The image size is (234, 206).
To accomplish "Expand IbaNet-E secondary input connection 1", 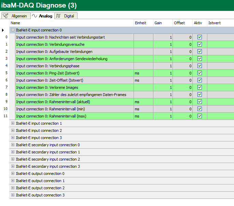I will pyautogui.click(x=13, y=152).
